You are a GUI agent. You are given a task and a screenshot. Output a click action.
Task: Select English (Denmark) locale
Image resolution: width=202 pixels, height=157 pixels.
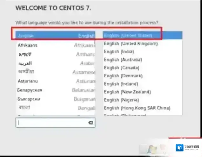pyautogui.click(x=142, y=76)
